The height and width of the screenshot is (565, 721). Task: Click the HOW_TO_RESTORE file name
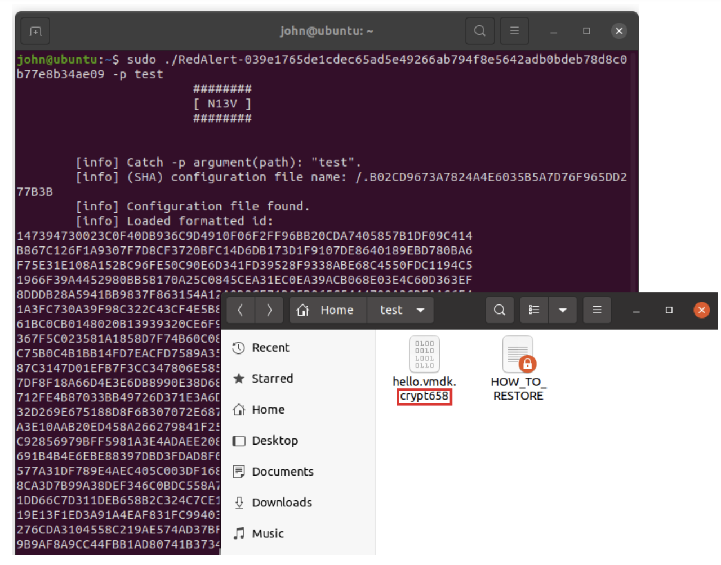pyautogui.click(x=519, y=389)
